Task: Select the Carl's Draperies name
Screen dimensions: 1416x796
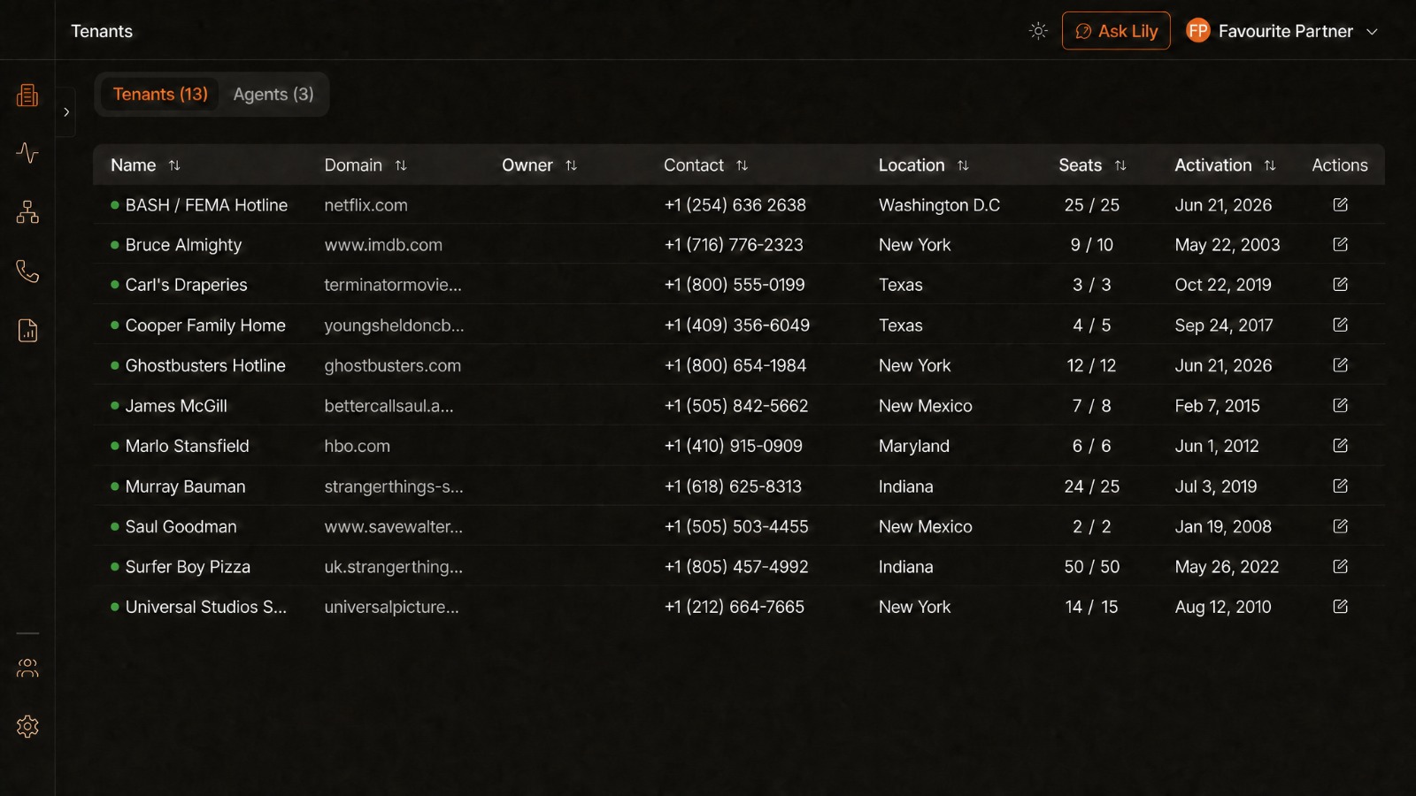Action: pyautogui.click(x=186, y=285)
